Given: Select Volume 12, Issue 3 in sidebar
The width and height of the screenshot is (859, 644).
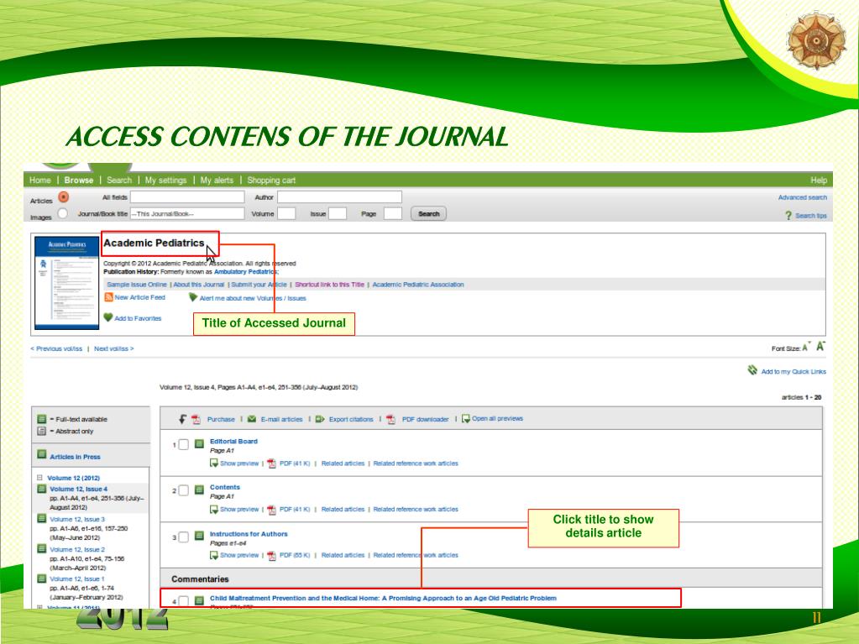Looking at the screenshot, I should click(77, 519).
